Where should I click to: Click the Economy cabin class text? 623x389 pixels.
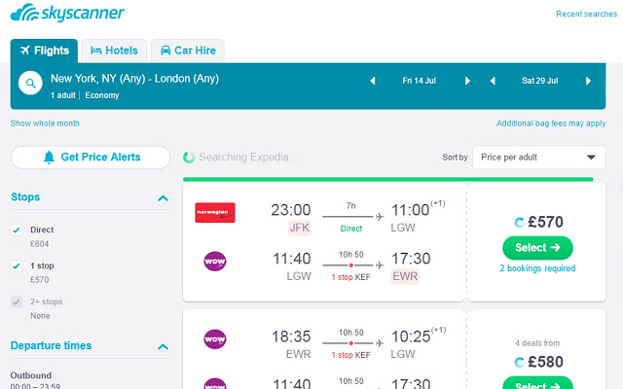click(x=102, y=95)
